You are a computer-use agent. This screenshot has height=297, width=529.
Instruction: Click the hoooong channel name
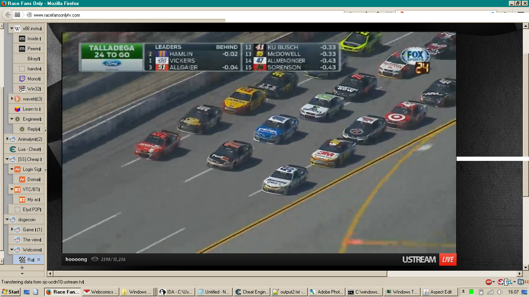[76, 259]
